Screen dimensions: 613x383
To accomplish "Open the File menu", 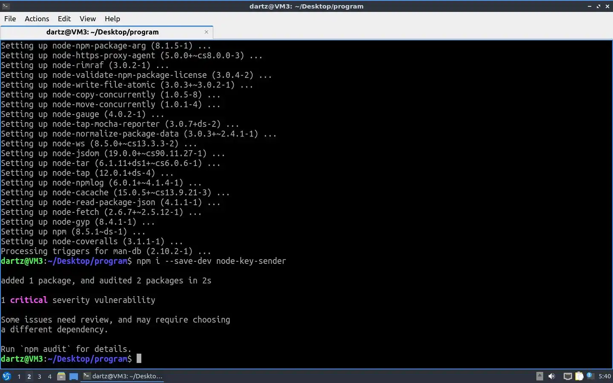I will pyautogui.click(x=10, y=19).
